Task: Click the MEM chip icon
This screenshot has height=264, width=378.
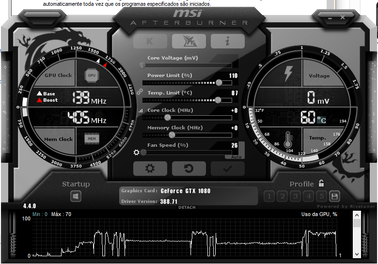Action: pos(92,139)
